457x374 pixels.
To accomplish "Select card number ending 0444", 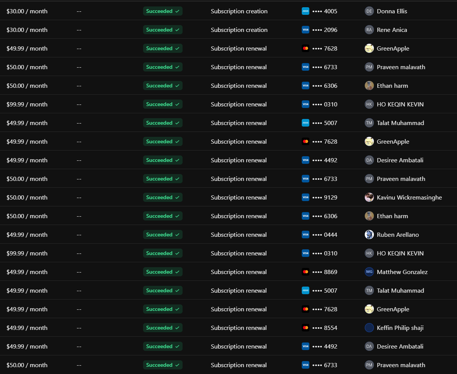I will [325, 235].
